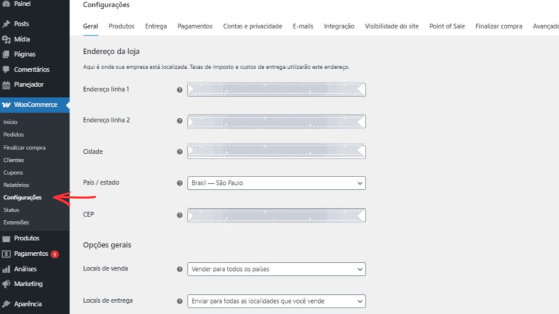
Task: Click the Marketing megaphone icon
Action: point(8,283)
